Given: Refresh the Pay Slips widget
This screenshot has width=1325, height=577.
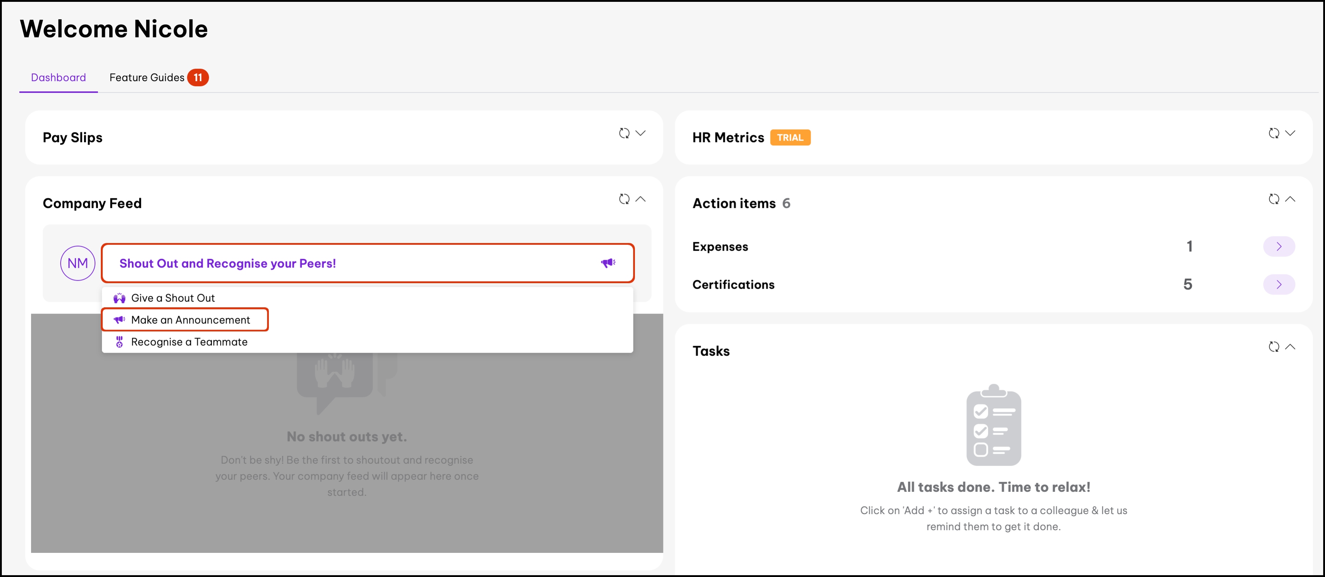Looking at the screenshot, I should click(624, 133).
